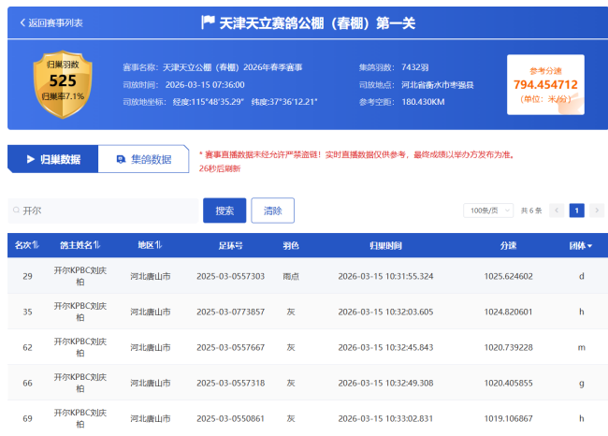Switch to the 集鸽数据 tab
Image resolution: width=608 pixels, height=436 pixels.
pyautogui.click(x=143, y=159)
